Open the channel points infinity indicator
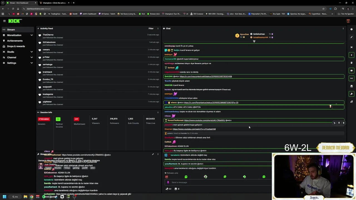This screenshot has height=200, width=356. point(168,189)
